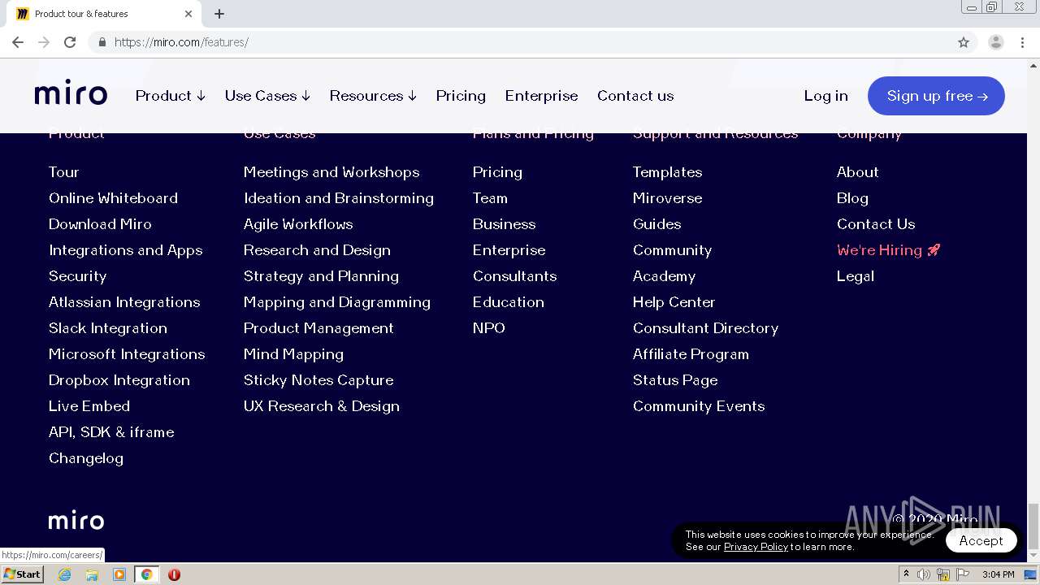Open We're Hiring careers link

click(x=888, y=250)
